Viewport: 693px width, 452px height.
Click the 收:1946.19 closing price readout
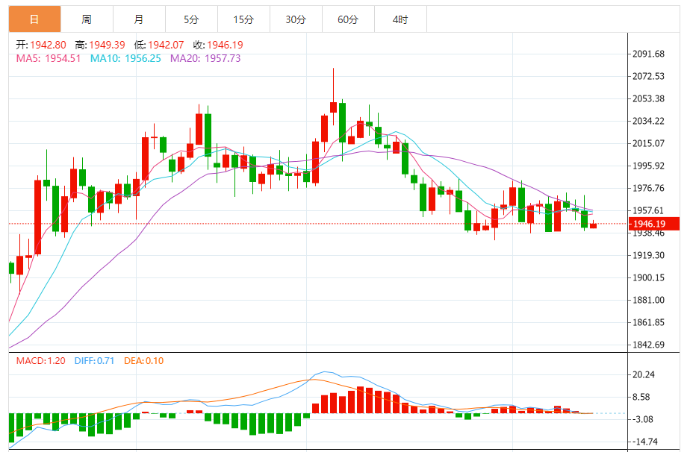[x=218, y=45]
